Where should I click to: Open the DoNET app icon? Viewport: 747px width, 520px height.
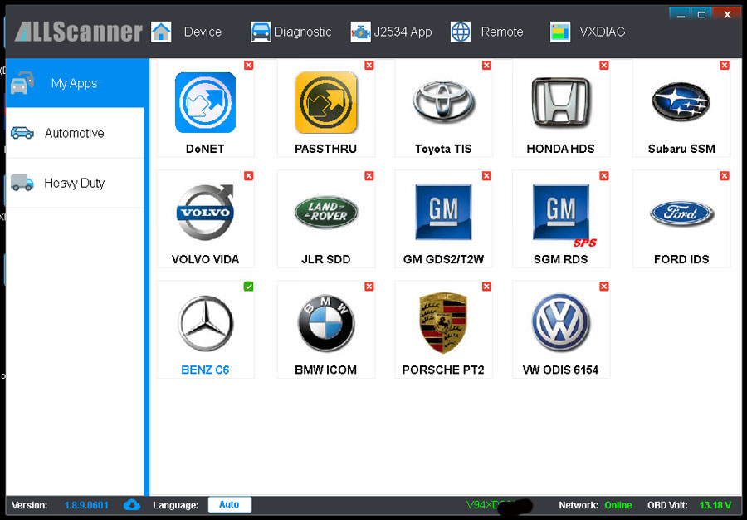click(205, 102)
